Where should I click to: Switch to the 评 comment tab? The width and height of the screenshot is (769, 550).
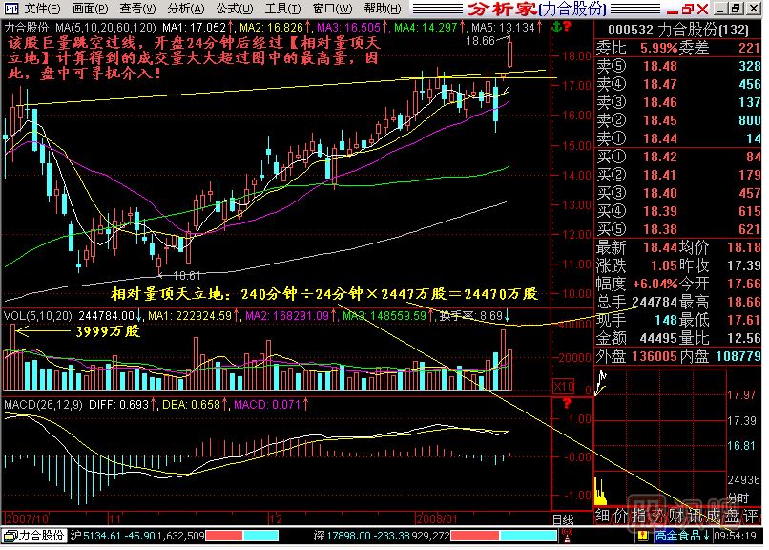[752, 517]
